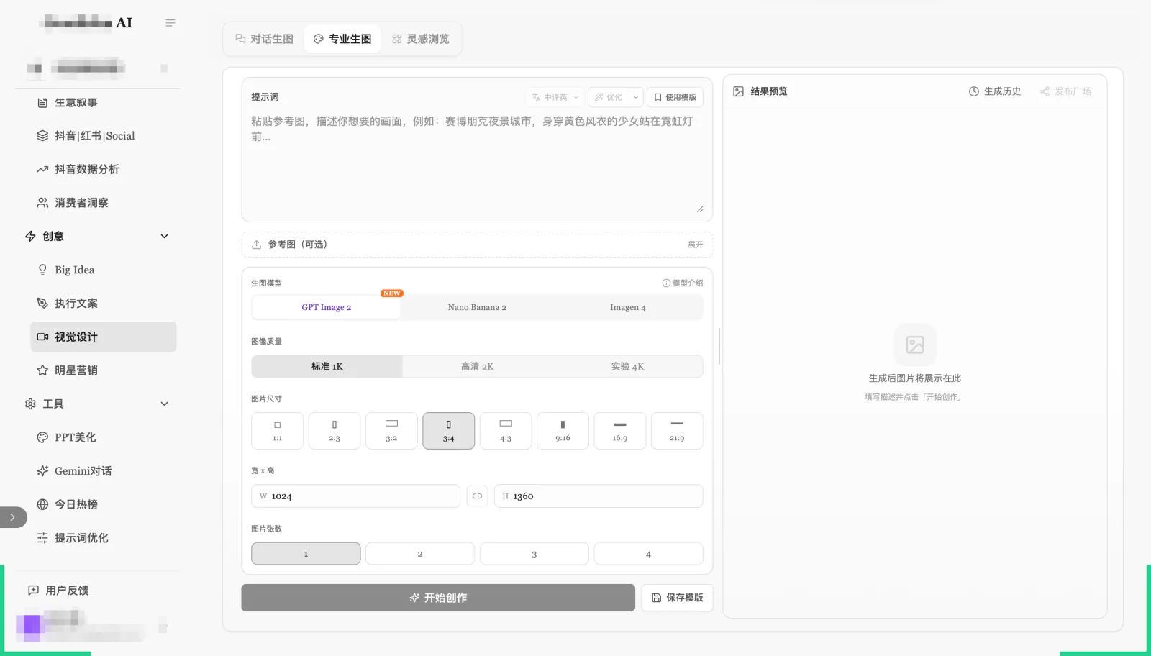Click the prompt textarea resize handle
1151x656 pixels.
click(699, 209)
